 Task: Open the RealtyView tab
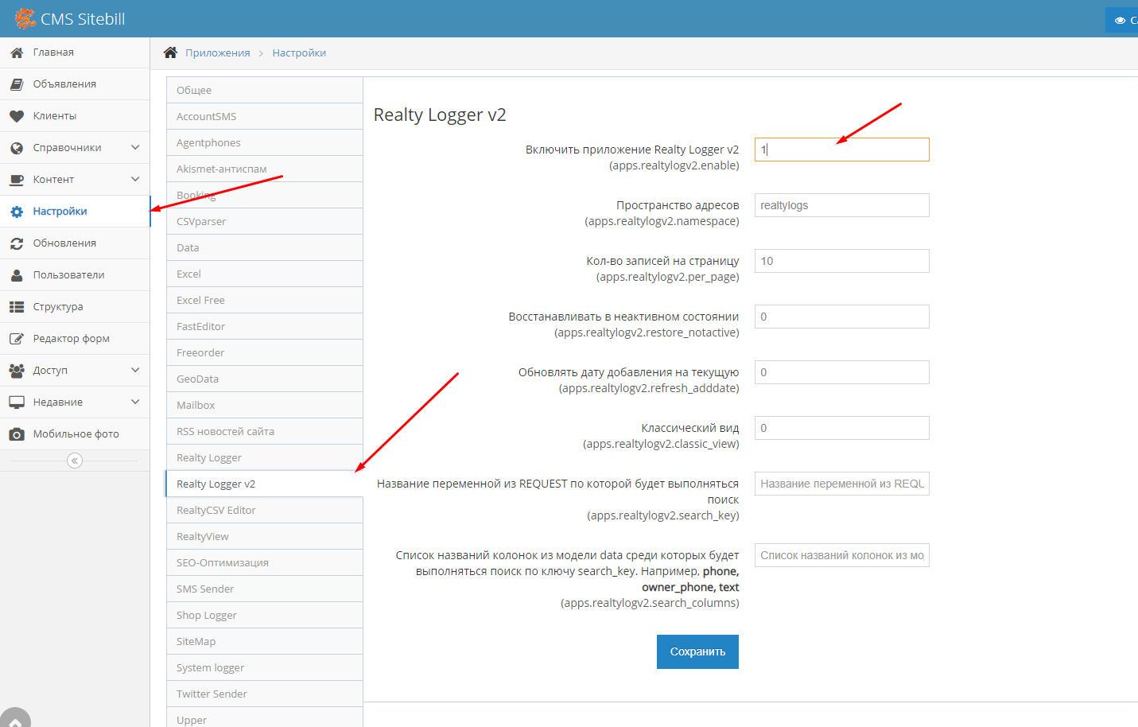265,536
